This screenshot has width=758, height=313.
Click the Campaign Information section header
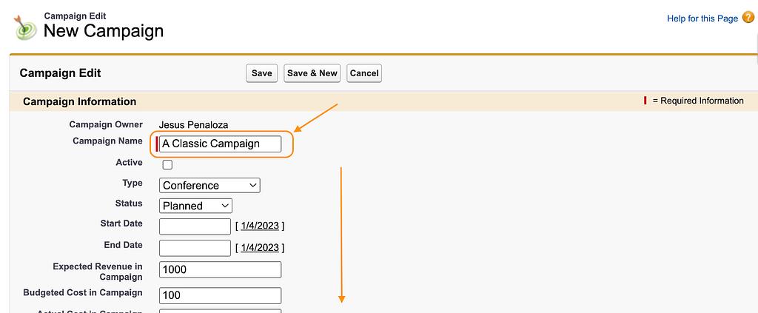click(80, 101)
